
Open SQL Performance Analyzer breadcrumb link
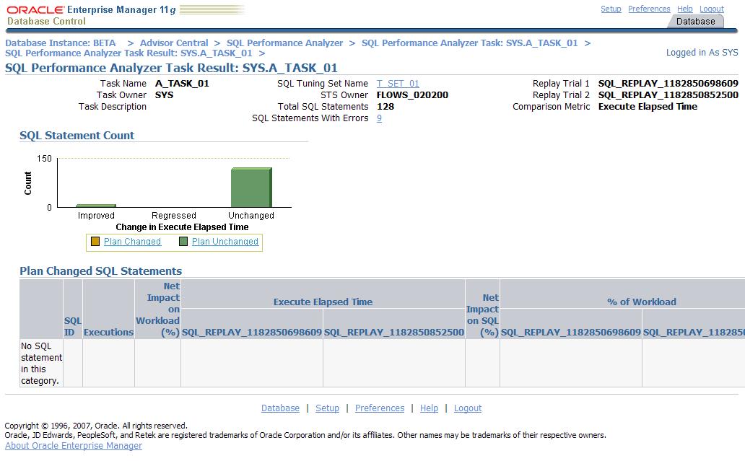284,43
